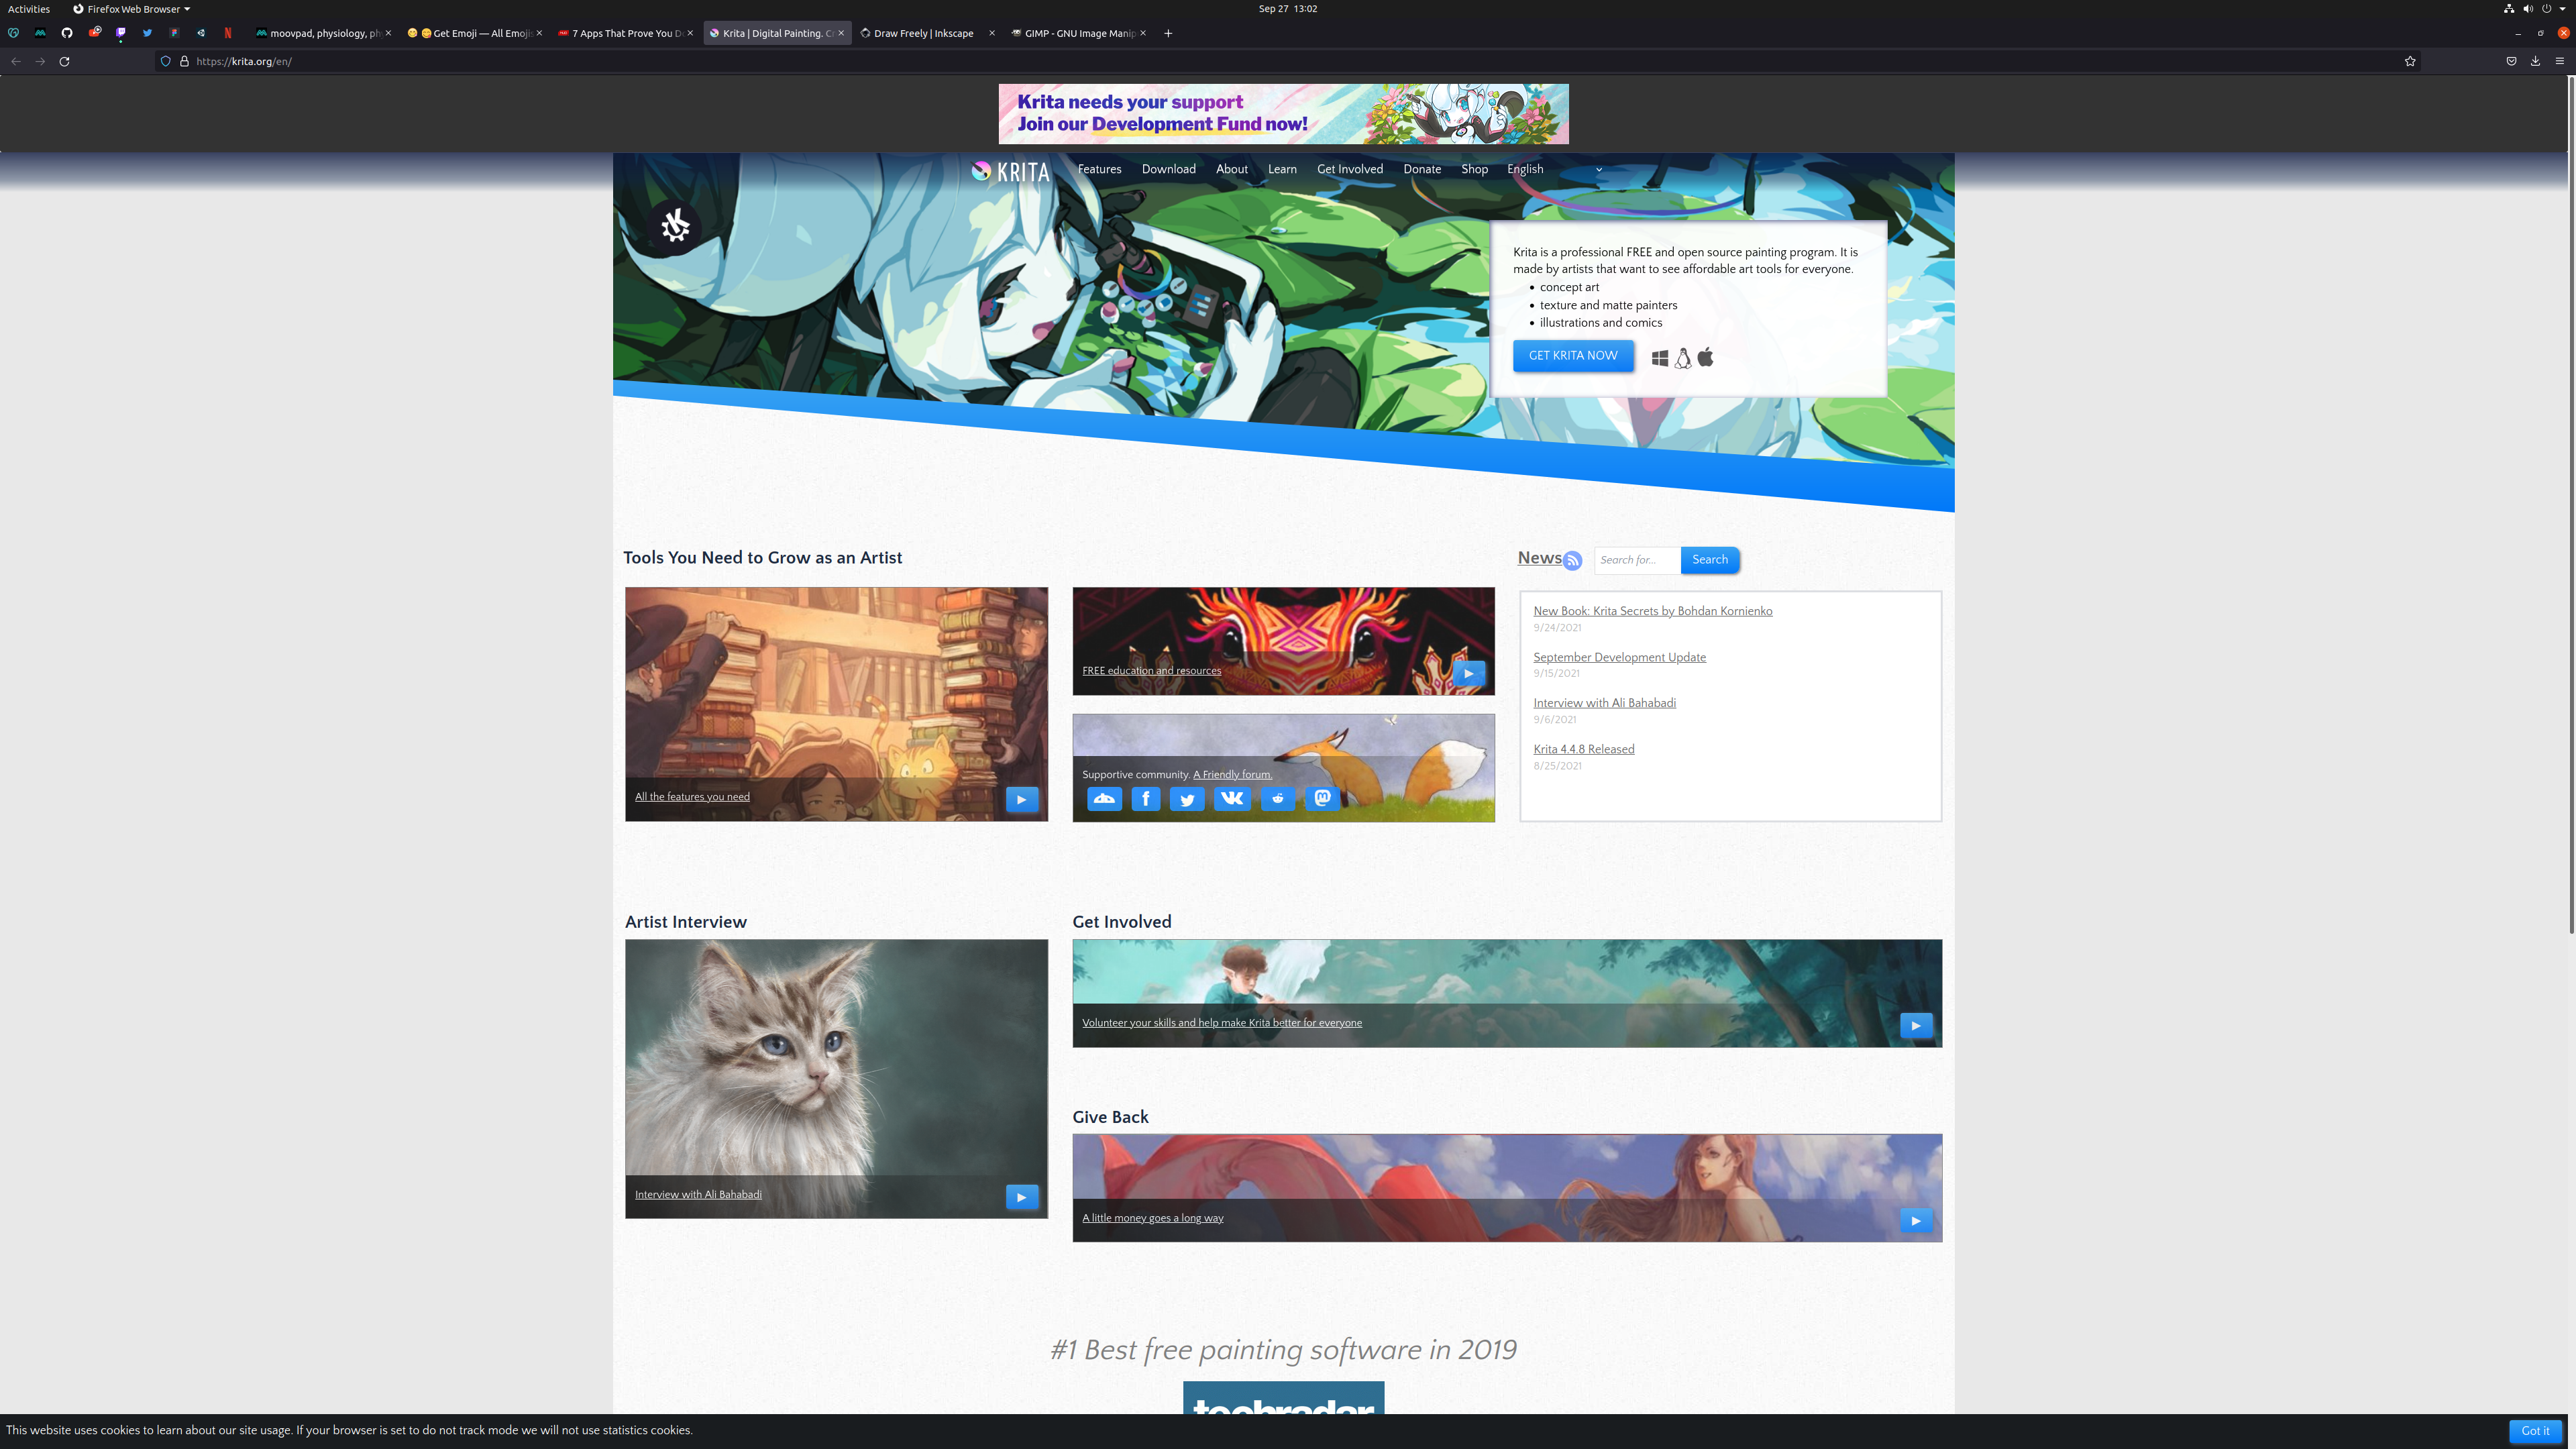Viewport: 2576px width, 1449px height.
Task: Open the A Friendly forum link
Action: [x=1232, y=774]
